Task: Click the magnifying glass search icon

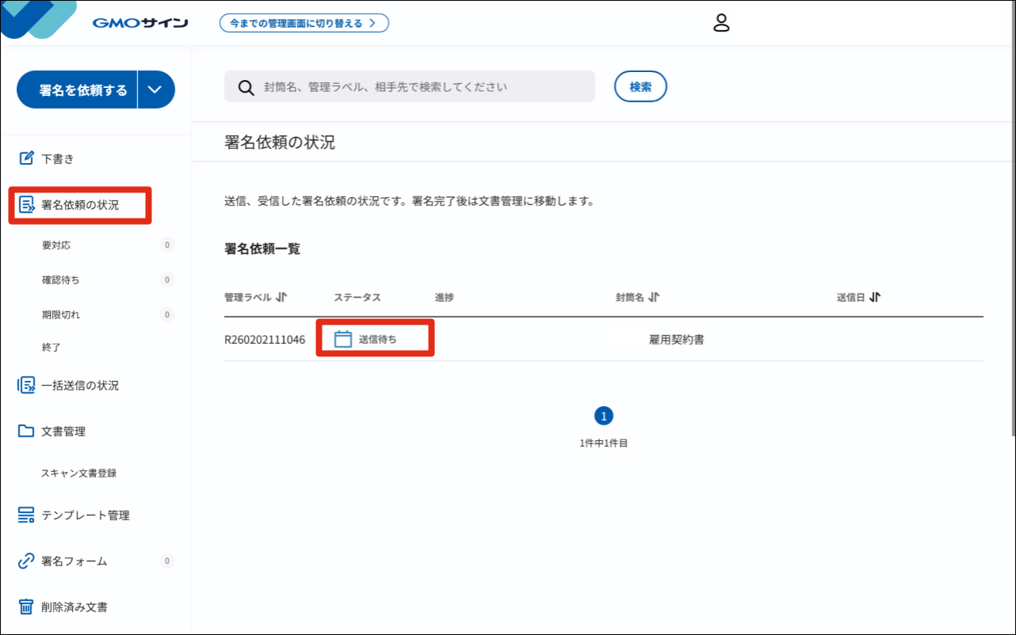Action: (x=246, y=87)
